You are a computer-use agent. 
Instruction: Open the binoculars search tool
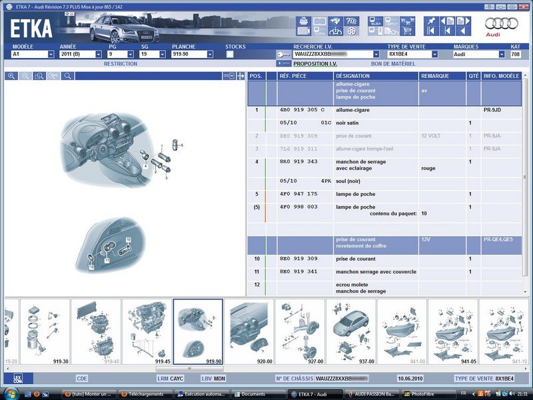coord(335,21)
